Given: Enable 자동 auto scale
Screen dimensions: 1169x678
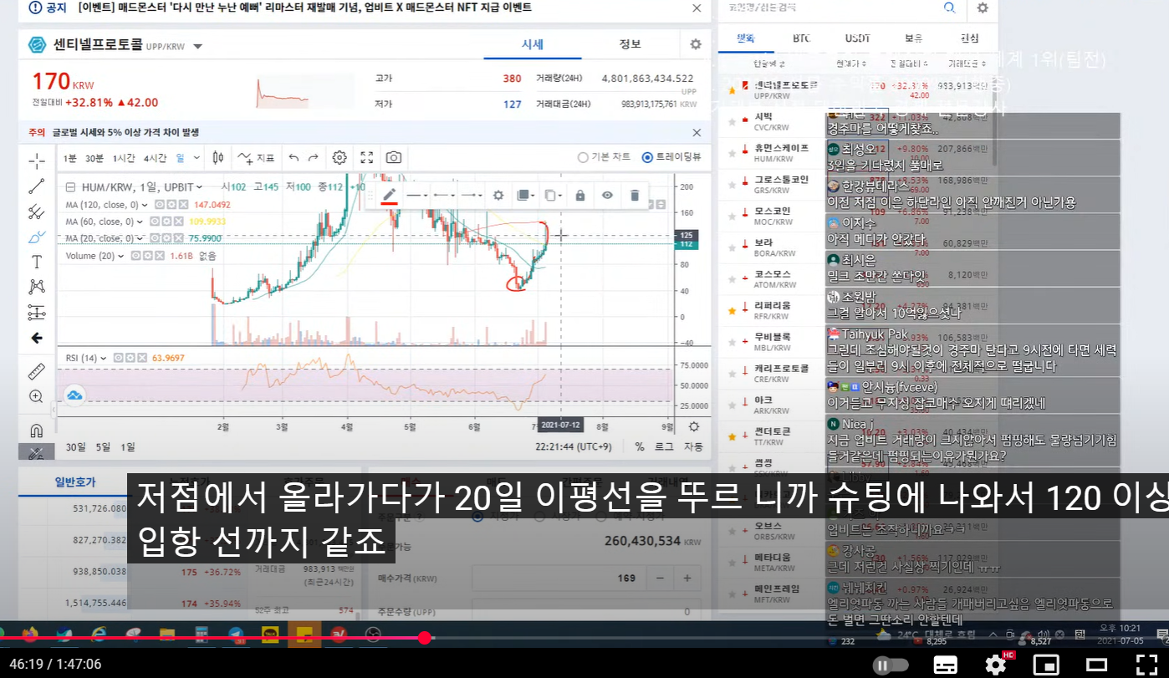Looking at the screenshot, I should tap(693, 446).
